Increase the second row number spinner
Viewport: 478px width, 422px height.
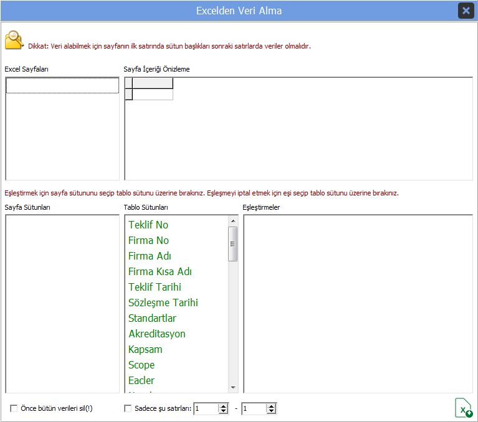tap(271, 406)
